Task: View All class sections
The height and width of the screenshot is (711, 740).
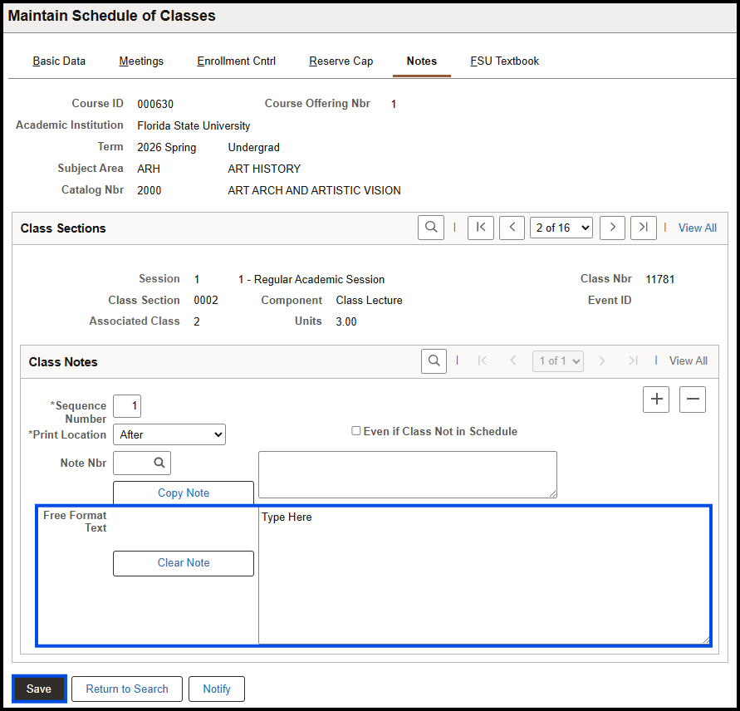Action: coord(697,227)
